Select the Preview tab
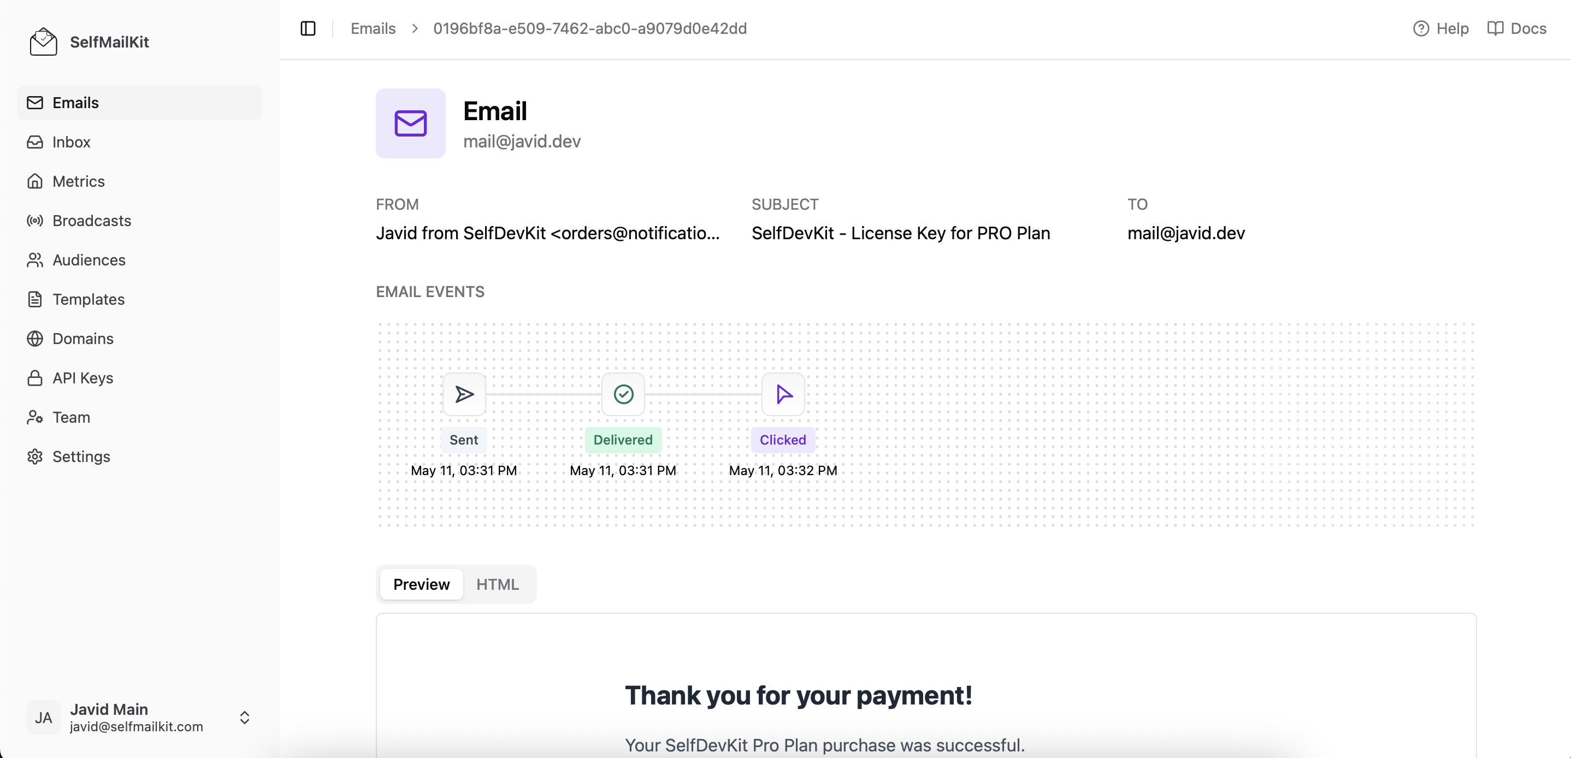Screen dimensions: 1571x758 pyautogui.click(x=421, y=584)
